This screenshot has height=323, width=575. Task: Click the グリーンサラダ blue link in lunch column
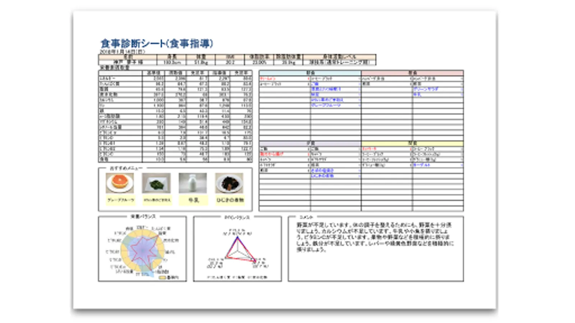[425, 90]
